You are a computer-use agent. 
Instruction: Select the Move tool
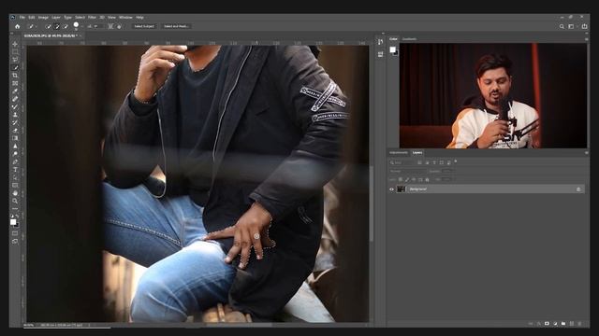(15, 44)
